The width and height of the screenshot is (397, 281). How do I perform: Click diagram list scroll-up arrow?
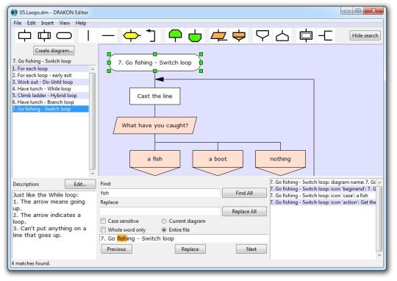[x=93, y=69]
